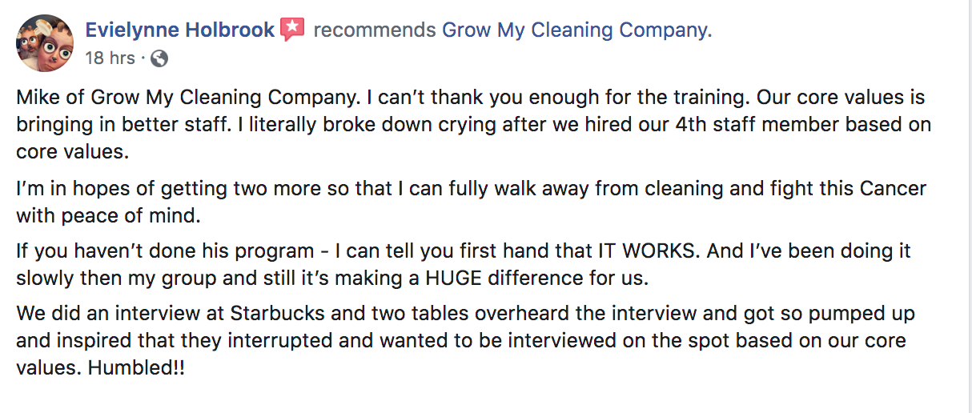Image resolution: width=972 pixels, height=413 pixels.
Task: Click the phrase first hand
Action: click(x=498, y=251)
